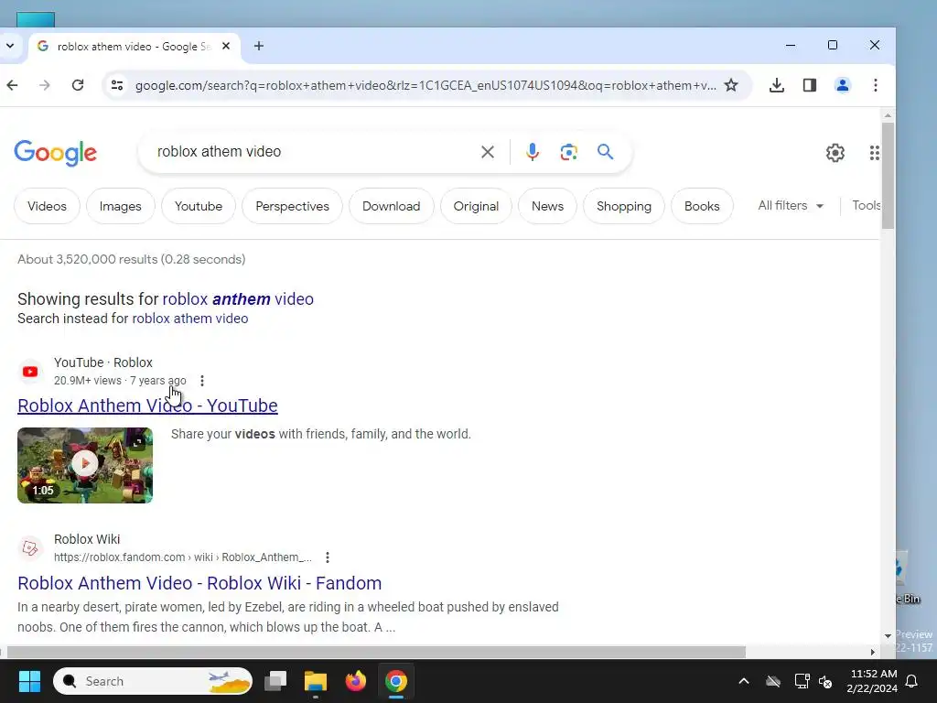Click the Roblox Wiki favicon
Screen dimensions: 937x703
[30, 548]
